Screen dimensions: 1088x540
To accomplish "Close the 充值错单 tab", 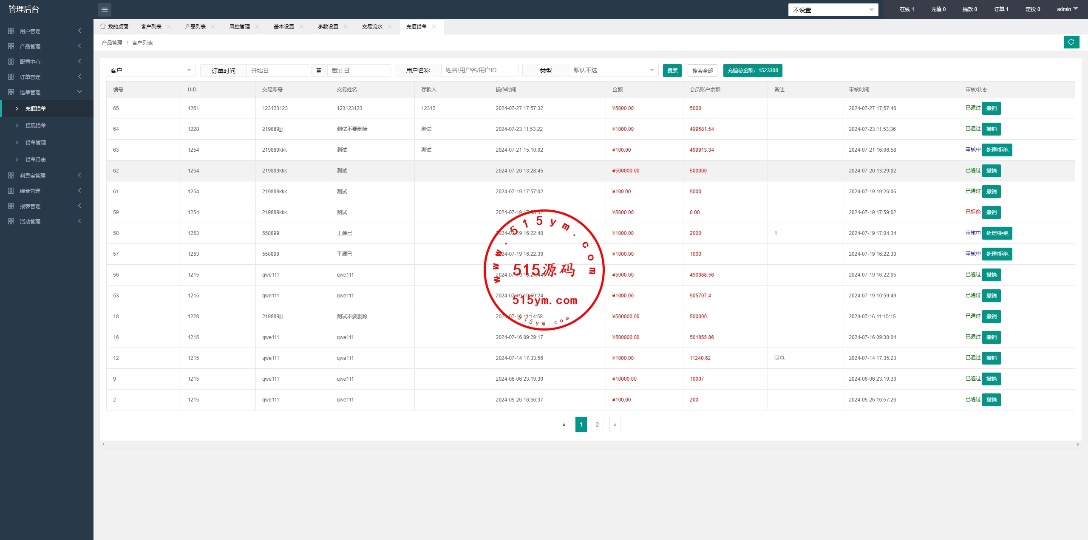I will tap(434, 26).
